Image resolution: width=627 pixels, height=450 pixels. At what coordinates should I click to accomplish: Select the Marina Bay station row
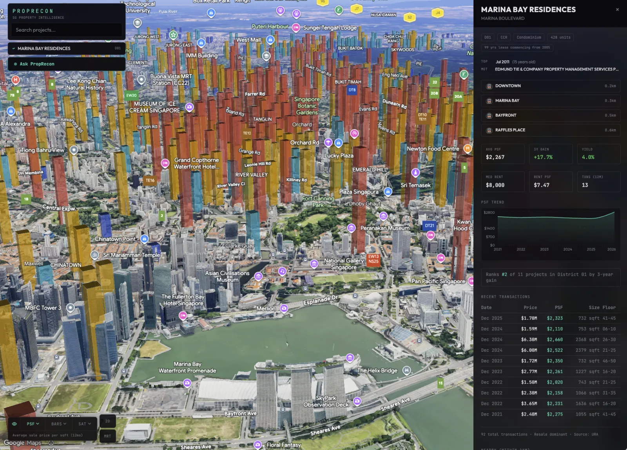click(x=551, y=101)
